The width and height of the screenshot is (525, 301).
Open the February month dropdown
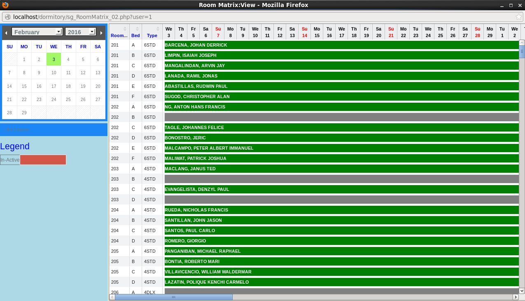tap(37, 32)
